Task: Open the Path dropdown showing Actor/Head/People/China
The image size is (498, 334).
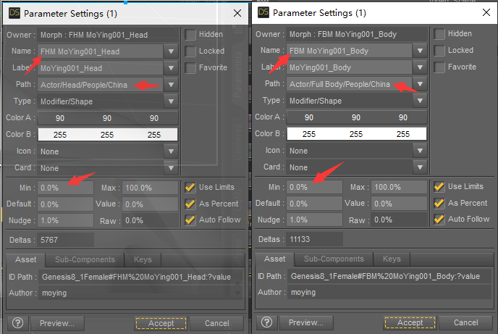Action: tap(171, 85)
